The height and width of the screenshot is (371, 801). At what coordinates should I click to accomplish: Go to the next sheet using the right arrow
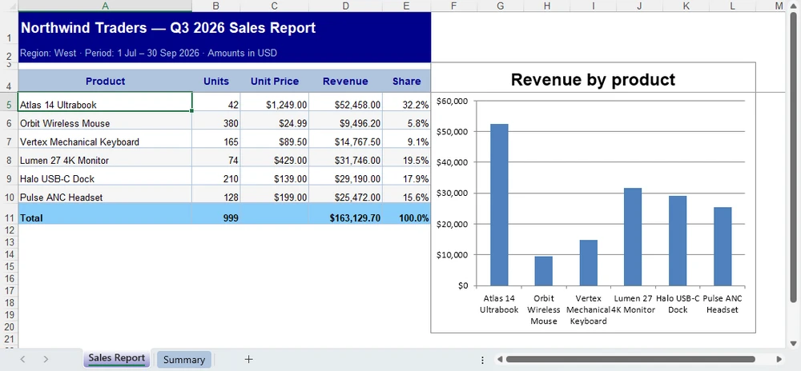click(x=46, y=359)
